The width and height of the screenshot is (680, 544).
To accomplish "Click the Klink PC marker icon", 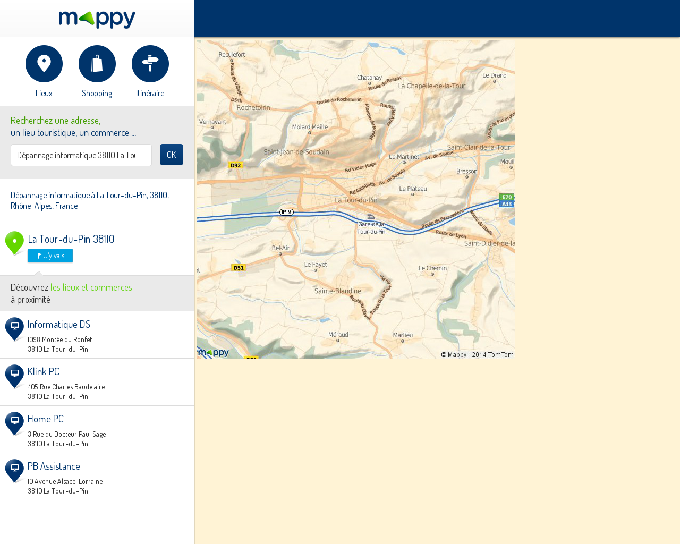I will 14,376.
